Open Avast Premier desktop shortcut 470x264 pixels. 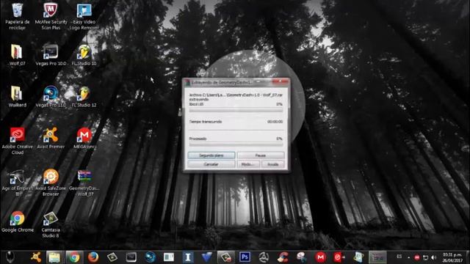click(x=51, y=138)
